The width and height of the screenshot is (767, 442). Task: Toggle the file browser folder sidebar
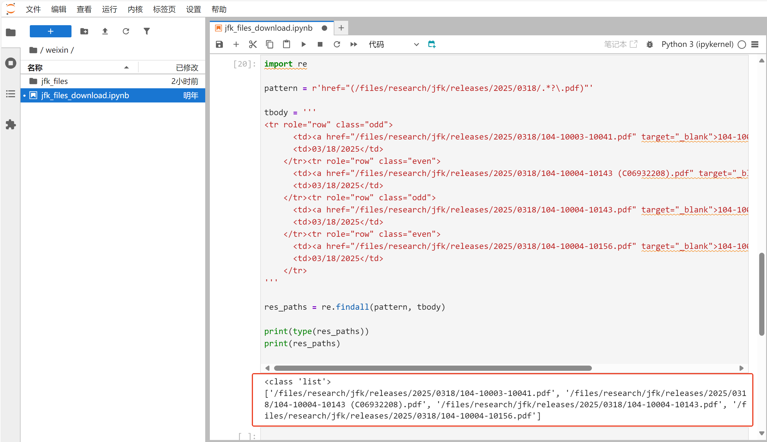(11, 32)
